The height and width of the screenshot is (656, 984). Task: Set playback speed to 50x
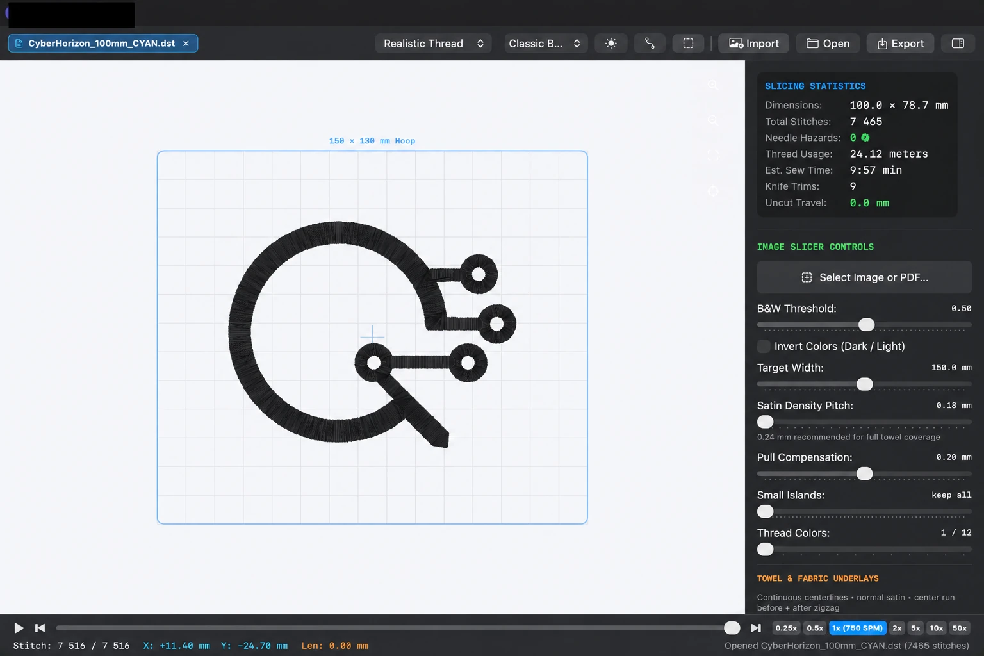959,628
